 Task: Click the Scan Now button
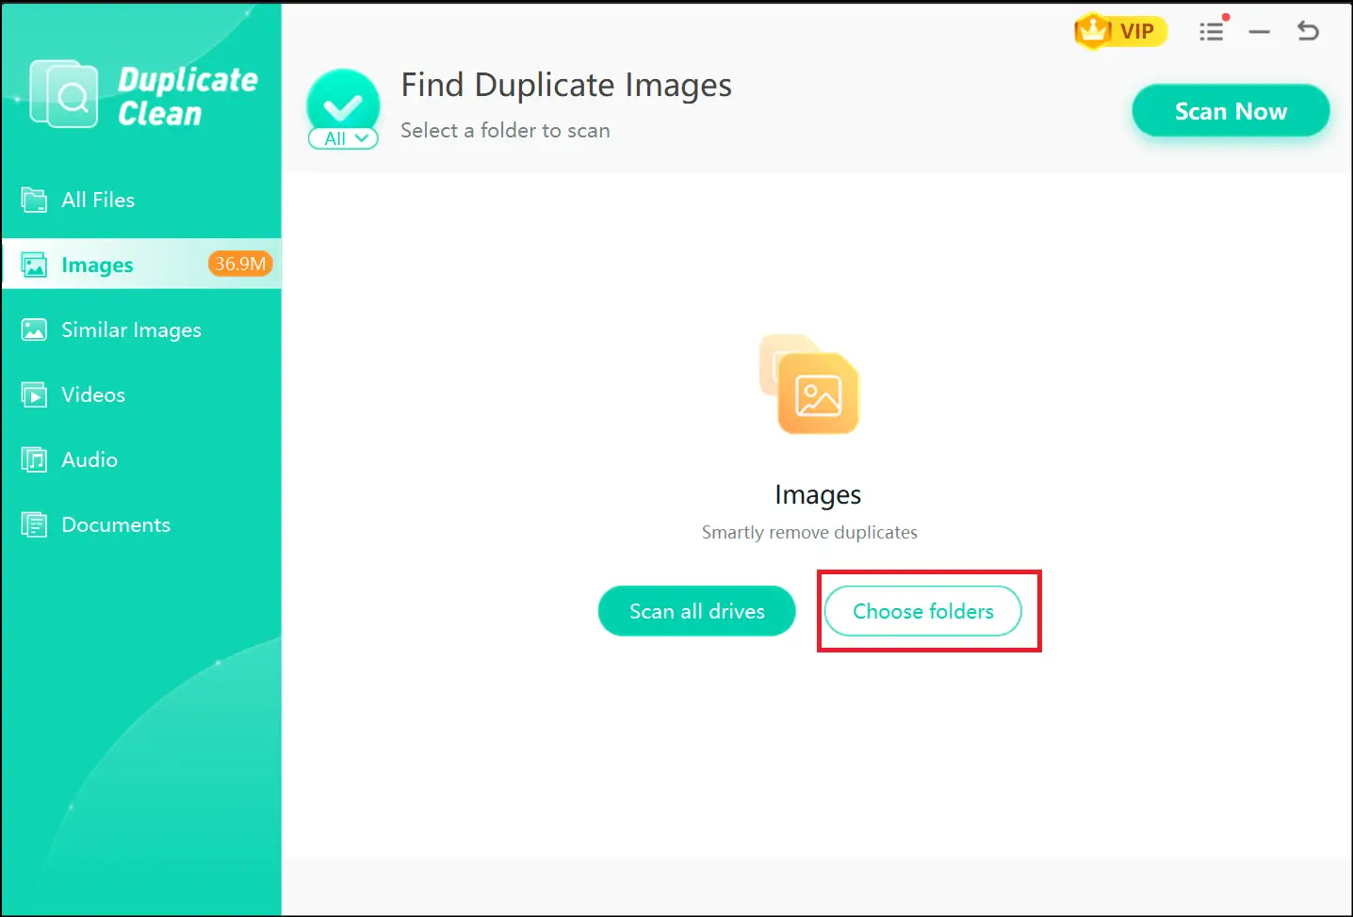(x=1231, y=110)
